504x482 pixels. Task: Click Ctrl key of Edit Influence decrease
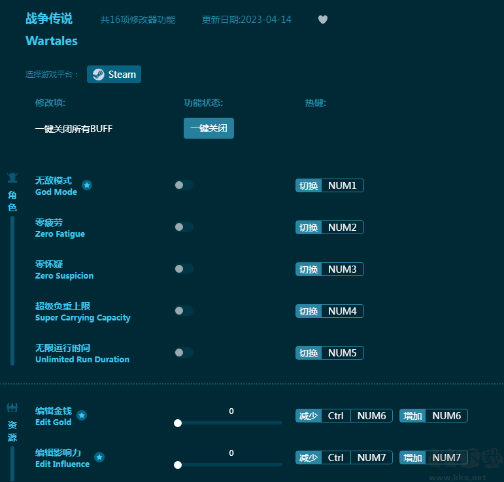[336, 458]
